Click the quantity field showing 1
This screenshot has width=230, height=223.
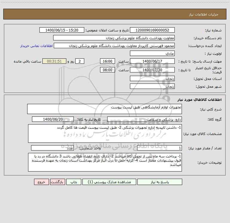160,148
